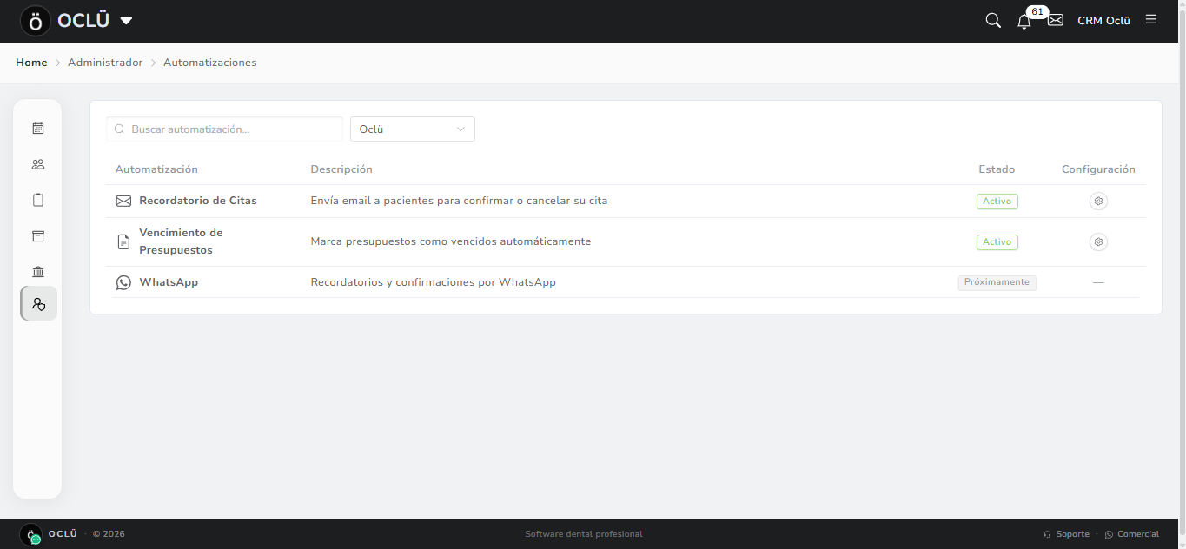Open the CRM Oclü account label
1186x549 pixels.
(x=1103, y=21)
